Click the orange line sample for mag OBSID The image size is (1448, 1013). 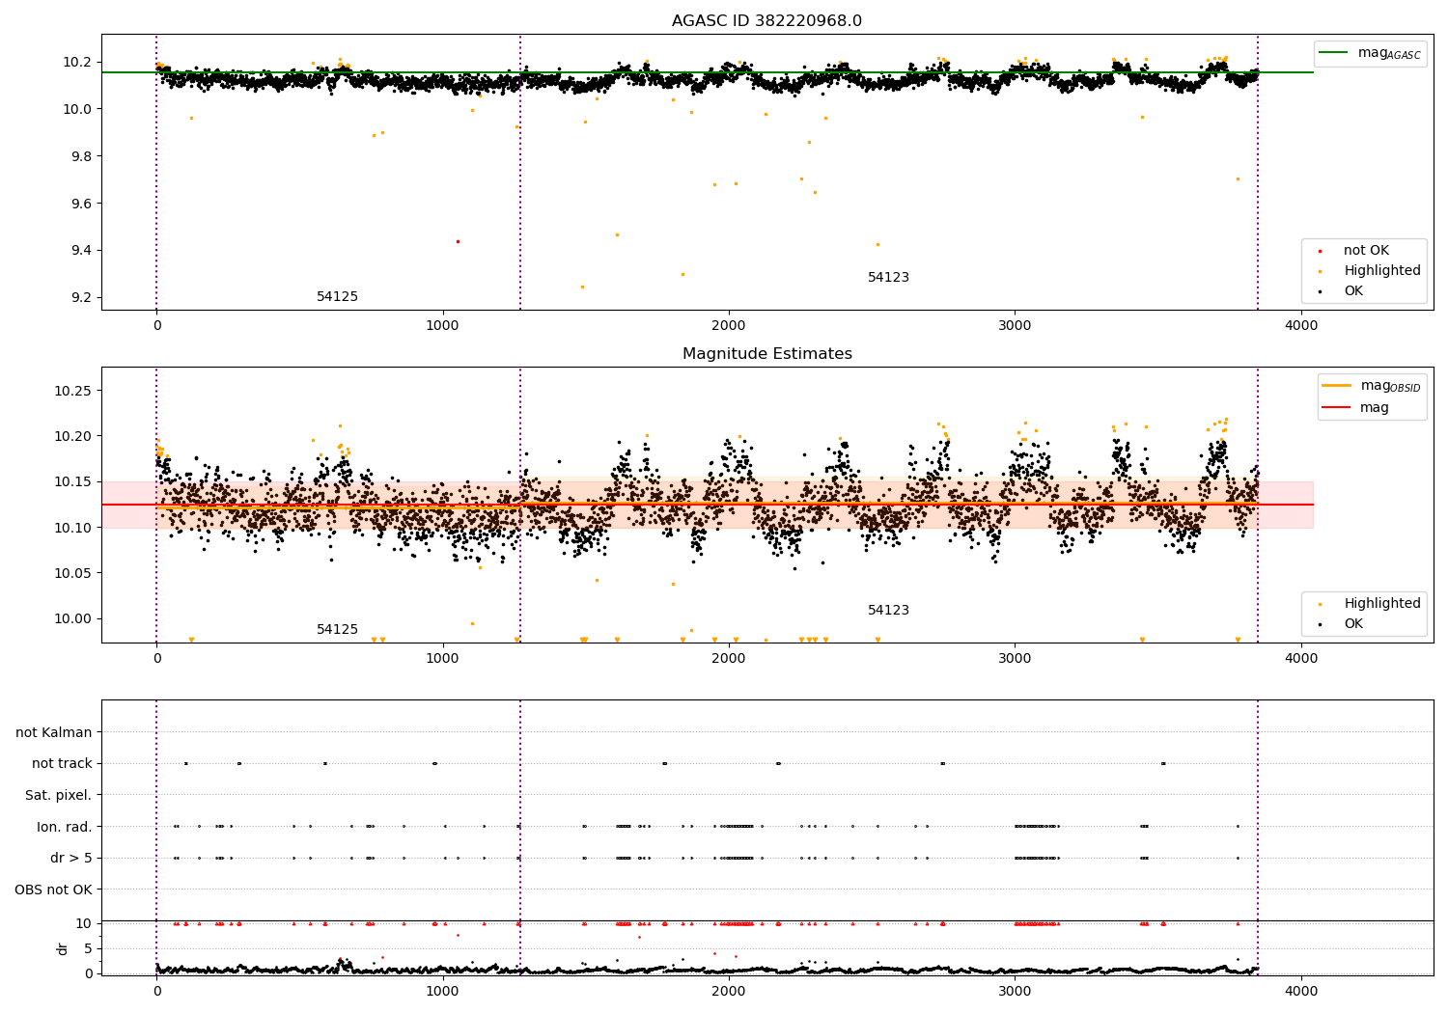pyautogui.click(x=1337, y=386)
